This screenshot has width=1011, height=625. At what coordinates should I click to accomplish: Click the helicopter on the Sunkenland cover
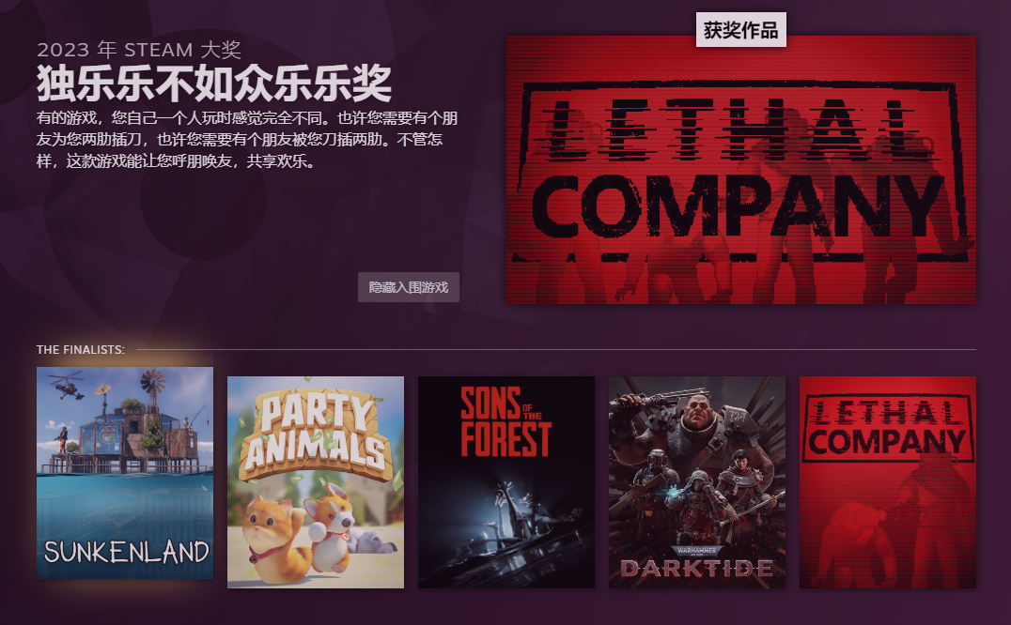(69, 383)
